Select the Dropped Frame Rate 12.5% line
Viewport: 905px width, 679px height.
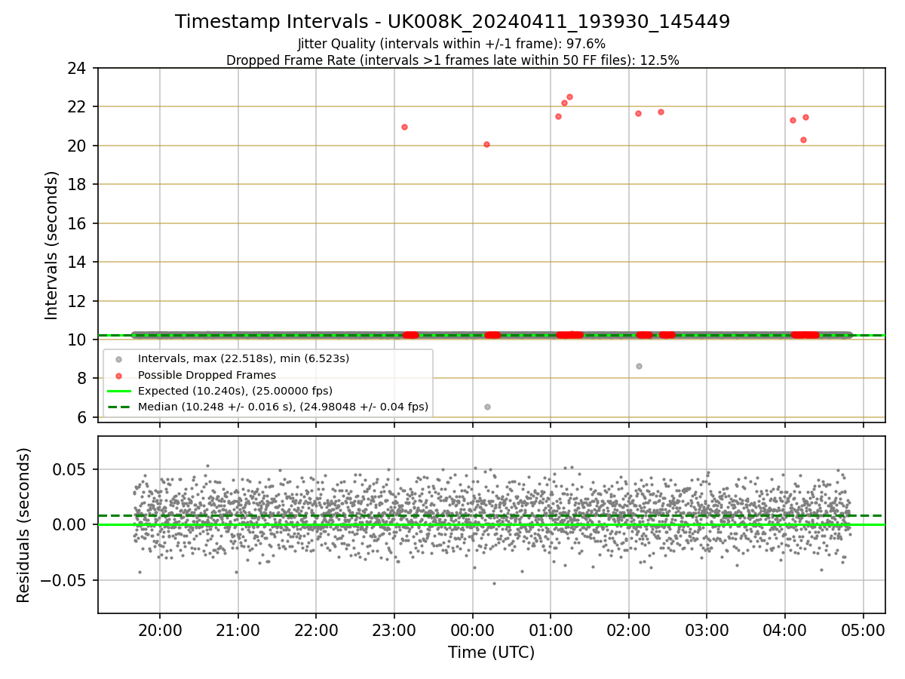pos(452,60)
